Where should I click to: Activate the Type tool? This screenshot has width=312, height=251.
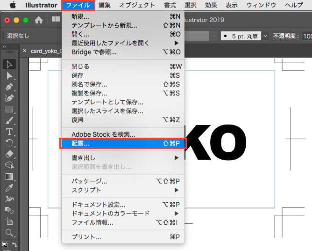pos(9,132)
